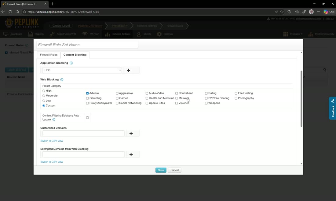Check the Audio-Video category
The width and height of the screenshot is (336, 201).
[147, 93]
